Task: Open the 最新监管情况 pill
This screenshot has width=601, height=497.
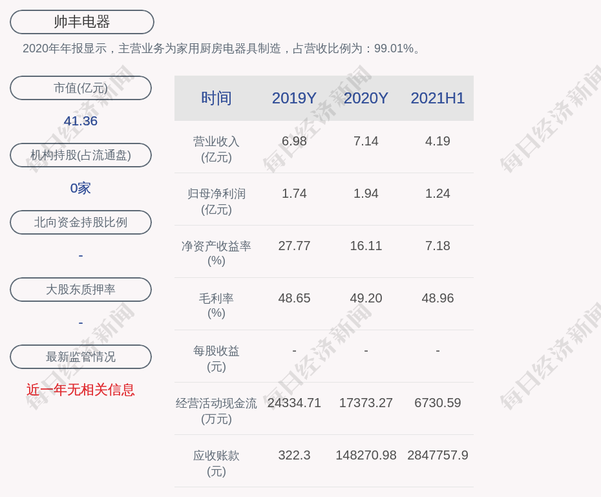Action: coord(81,357)
